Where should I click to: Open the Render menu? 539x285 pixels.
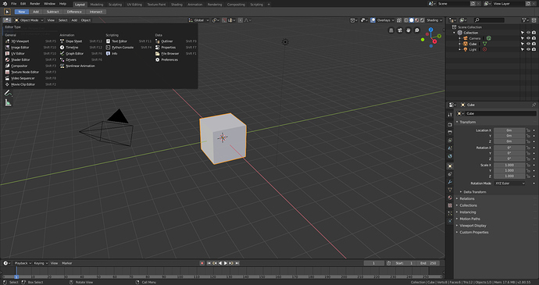(34, 4)
